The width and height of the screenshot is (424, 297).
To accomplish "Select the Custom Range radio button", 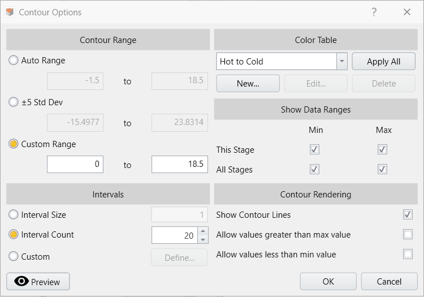I will point(13,144).
